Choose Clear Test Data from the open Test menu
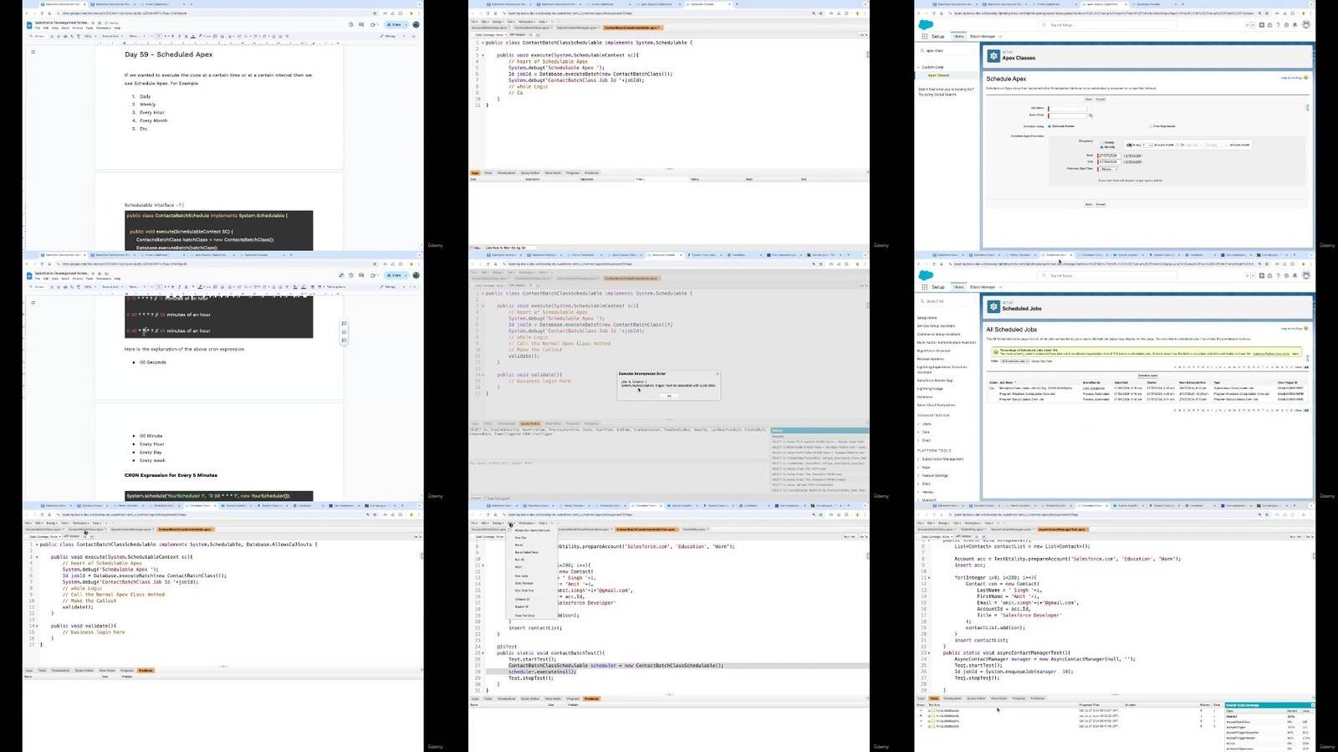 [x=524, y=616]
